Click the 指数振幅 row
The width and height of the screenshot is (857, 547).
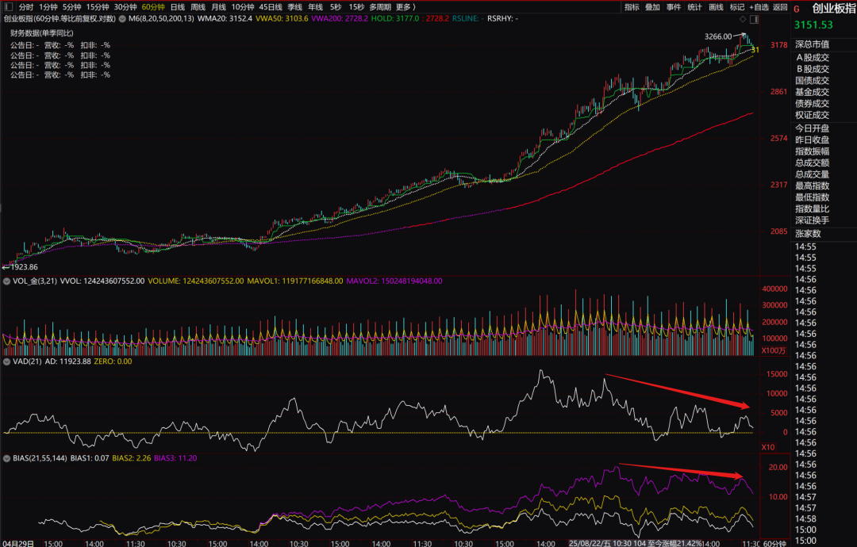(x=812, y=151)
